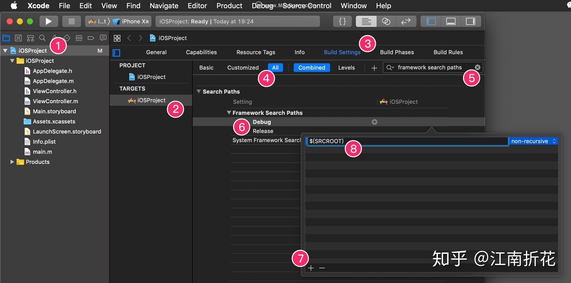The height and width of the screenshot is (283, 571).
Task: Open ViewController.m file
Action: coord(55,101)
